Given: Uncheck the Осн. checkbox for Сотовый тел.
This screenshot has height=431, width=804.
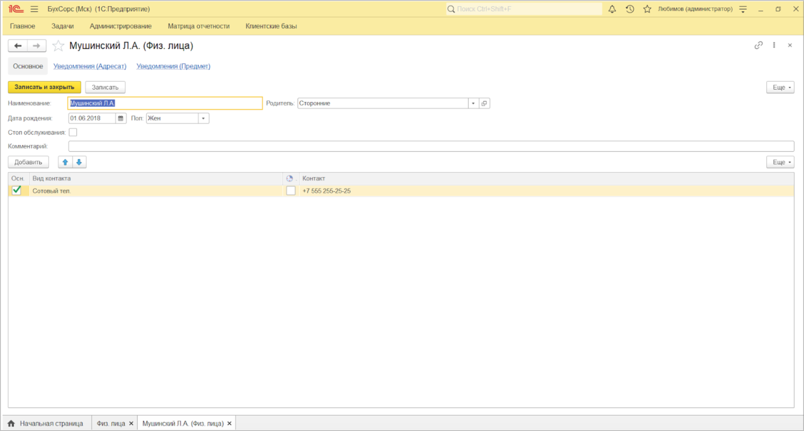Looking at the screenshot, I should coord(17,191).
